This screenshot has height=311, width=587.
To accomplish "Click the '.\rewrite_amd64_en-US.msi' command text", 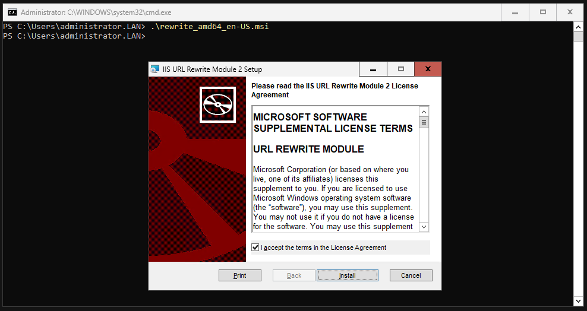I will point(210,27).
